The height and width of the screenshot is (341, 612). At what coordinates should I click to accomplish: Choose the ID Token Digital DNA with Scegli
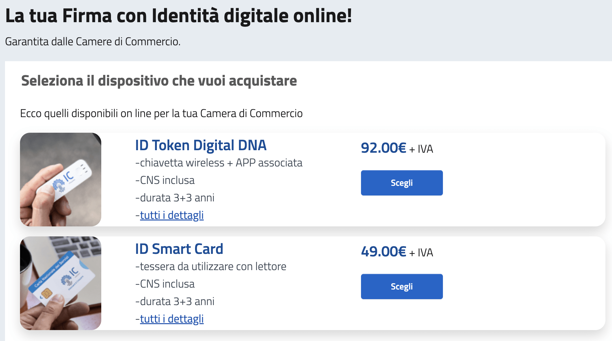402,183
